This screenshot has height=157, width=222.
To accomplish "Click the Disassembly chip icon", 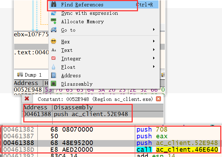I will (54, 84).
